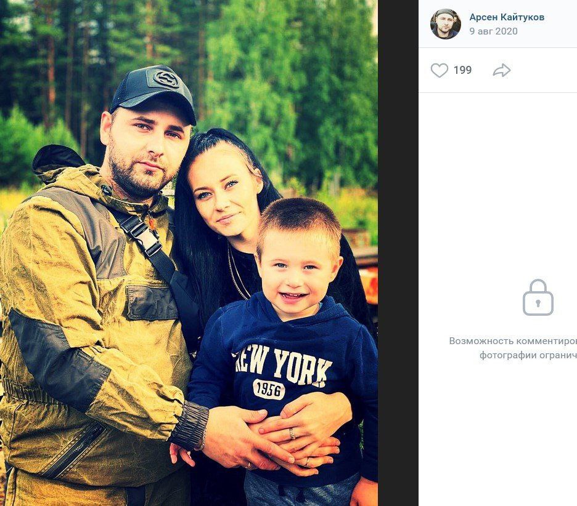Viewport: 577px width, 506px height.
Task: Open the round profile avatar thumbnail
Action: pos(445,24)
